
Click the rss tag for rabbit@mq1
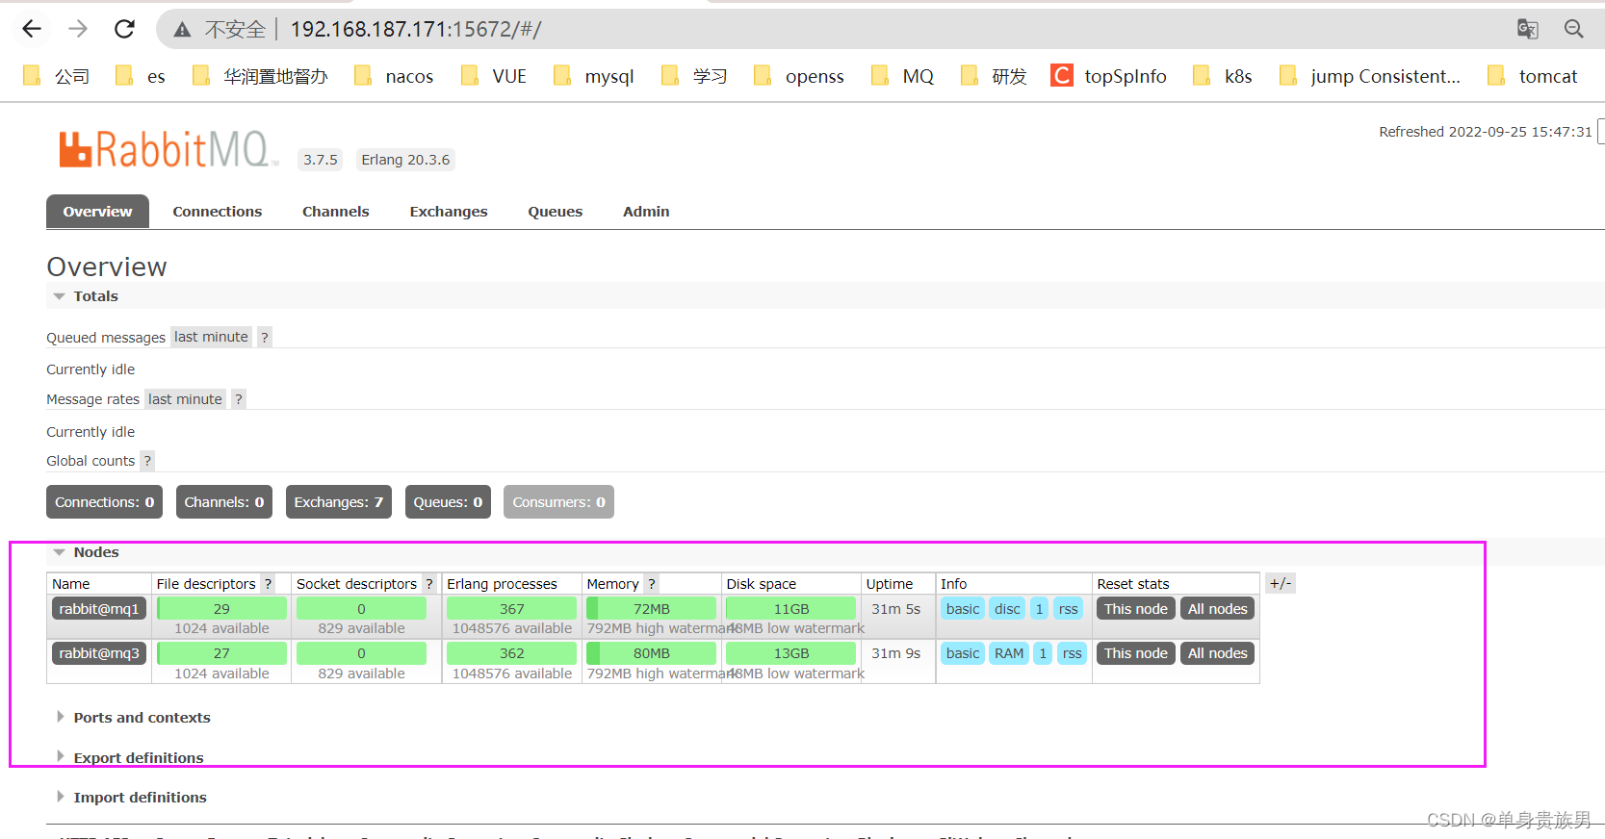(1069, 609)
